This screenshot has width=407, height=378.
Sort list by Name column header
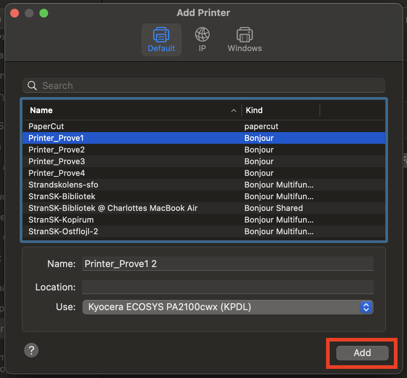pyautogui.click(x=41, y=110)
